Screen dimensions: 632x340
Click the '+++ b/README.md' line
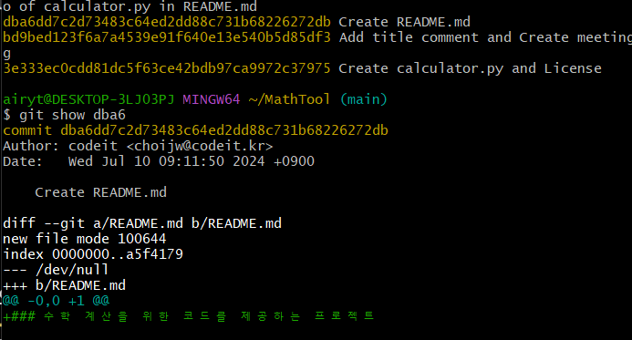(x=65, y=285)
